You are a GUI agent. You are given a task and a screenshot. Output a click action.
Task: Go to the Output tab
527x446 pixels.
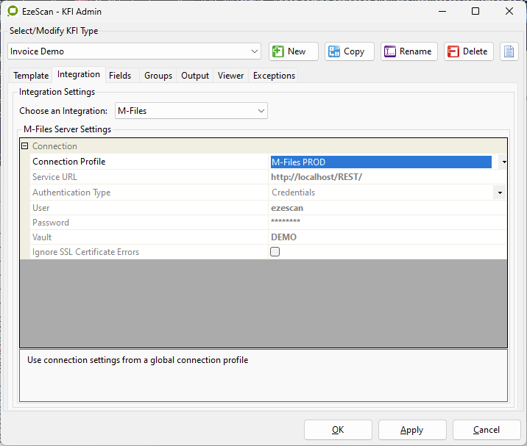195,76
